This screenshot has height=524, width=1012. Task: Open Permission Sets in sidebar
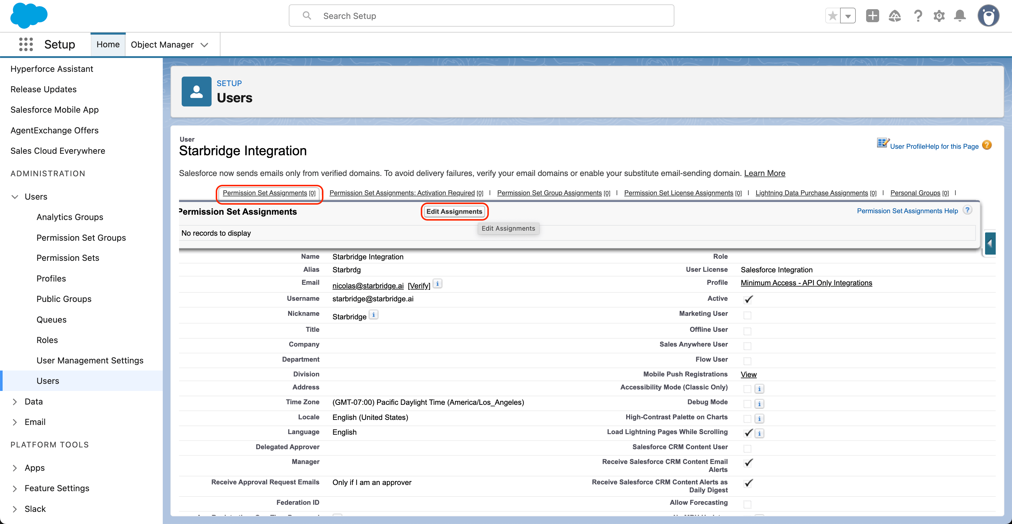coord(67,258)
